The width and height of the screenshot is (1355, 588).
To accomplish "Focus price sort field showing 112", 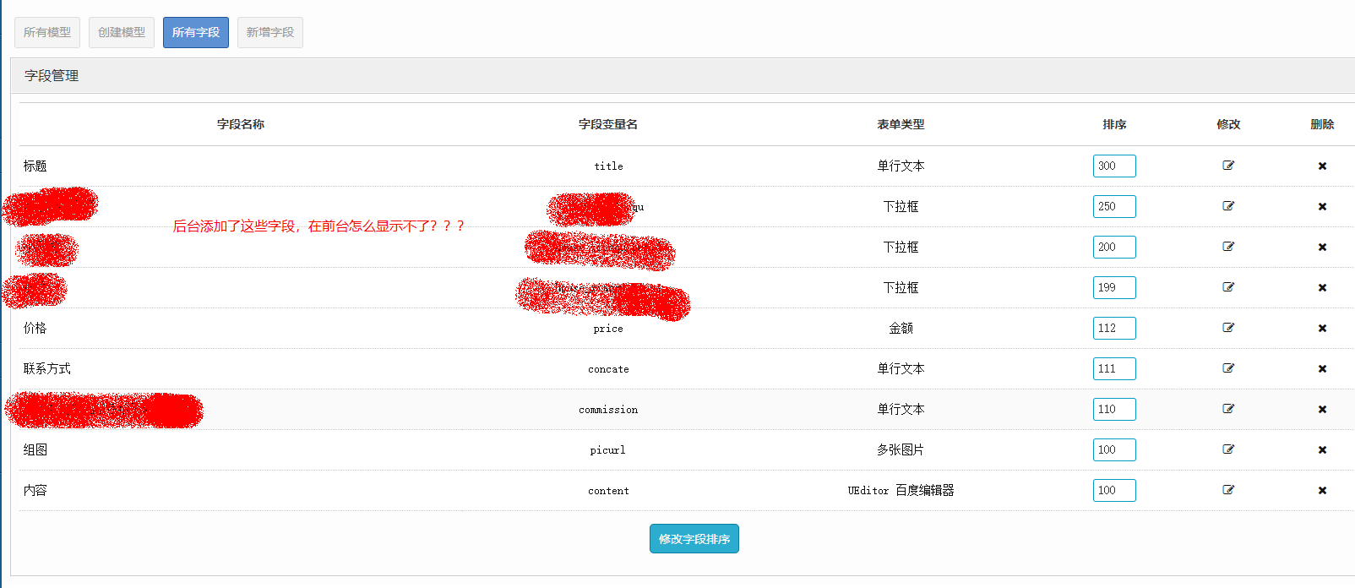I will click(1113, 328).
